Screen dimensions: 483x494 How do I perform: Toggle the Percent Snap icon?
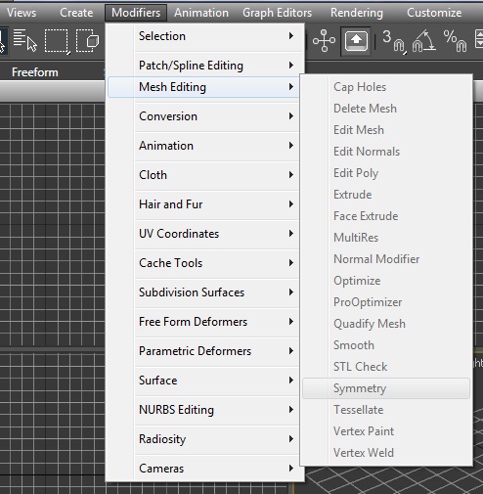[x=455, y=41]
